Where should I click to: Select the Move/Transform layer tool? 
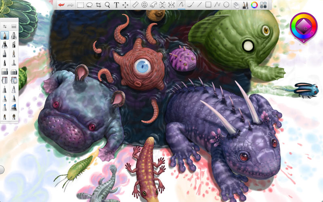[x=126, y=5]
